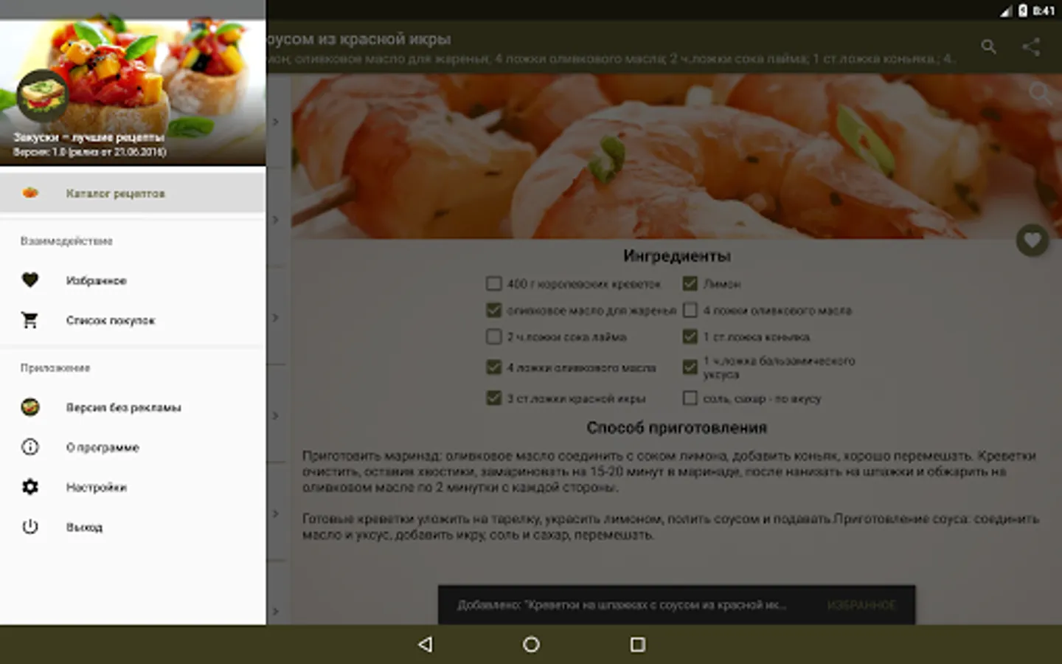This screenshot has width=1062, height=664.
Task: Tap the snackbar message Добавлено
Action: (x=622, y=605)
